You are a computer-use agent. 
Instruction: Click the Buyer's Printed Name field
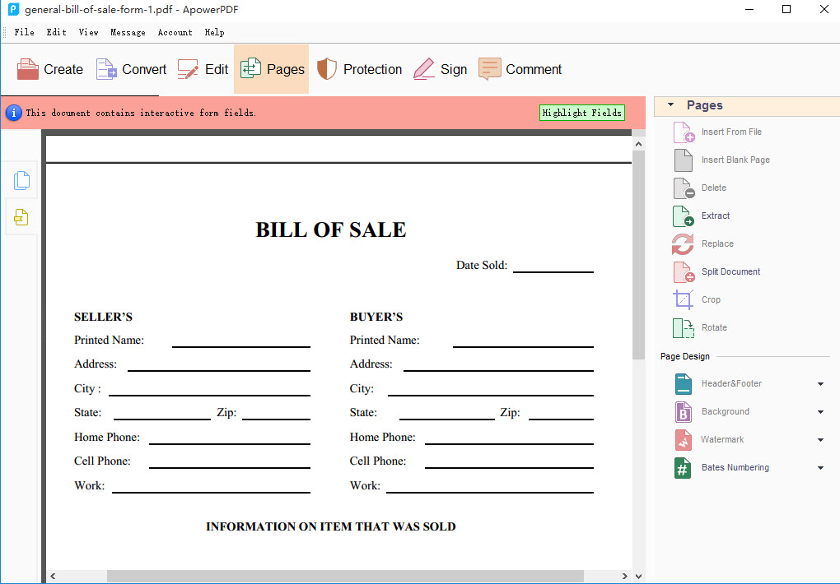pyautogui.click(x=523, y=340)
